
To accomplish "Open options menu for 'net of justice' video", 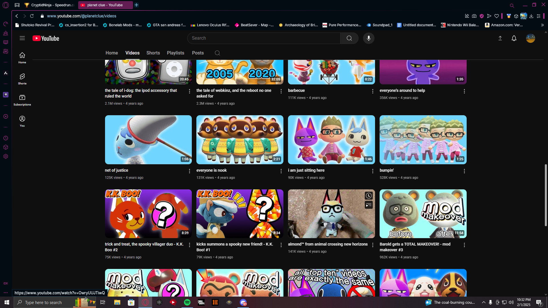I will click(x=189, y=171).
